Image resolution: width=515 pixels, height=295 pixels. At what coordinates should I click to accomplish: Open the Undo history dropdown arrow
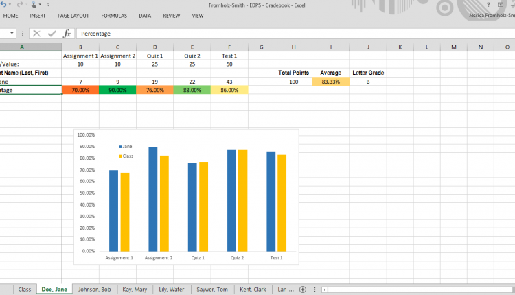tap(9, 5)
